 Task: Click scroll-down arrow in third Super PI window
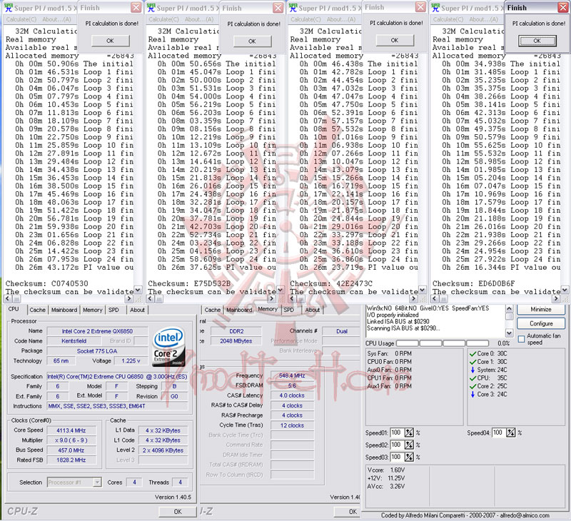point(422,290)
